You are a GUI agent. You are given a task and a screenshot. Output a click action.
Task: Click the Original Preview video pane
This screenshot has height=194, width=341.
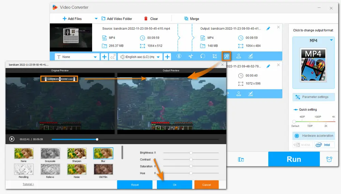tap(60, 103)
